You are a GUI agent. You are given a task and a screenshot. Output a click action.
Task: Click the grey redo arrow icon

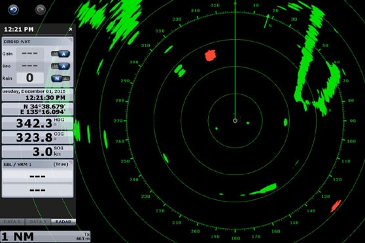pyautogui.click(x=41, y=10)
